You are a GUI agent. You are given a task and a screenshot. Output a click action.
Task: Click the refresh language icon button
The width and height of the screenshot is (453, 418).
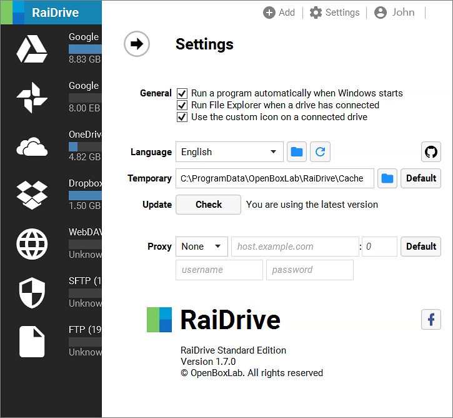coord(320,151)
